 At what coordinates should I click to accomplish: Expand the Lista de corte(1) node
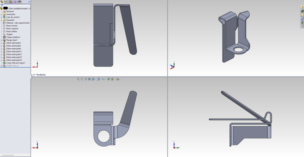(x=1, y=17)
